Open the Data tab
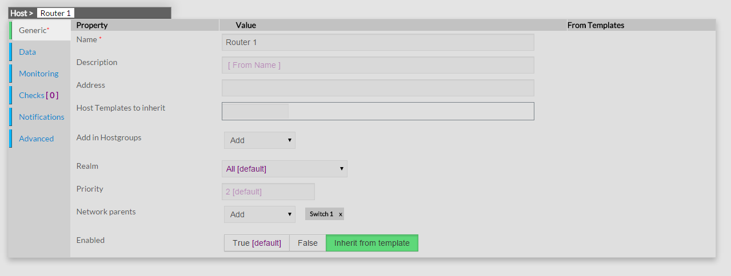 pyautogui.click(x=27, y=52)
